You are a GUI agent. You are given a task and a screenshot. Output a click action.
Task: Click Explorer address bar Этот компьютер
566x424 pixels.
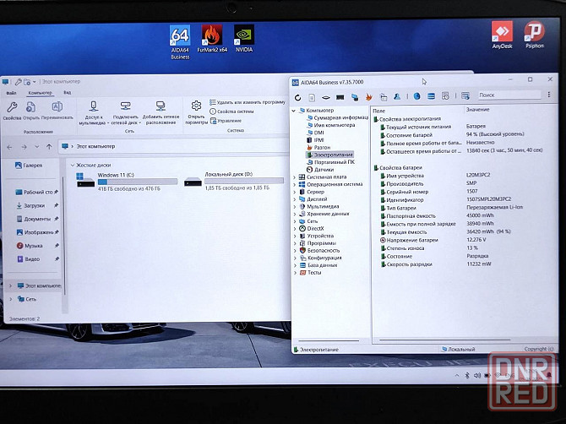[95, 146]
